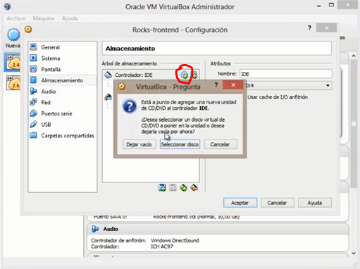
Task: Click the remove controller icon below storage tree
Action: point(173,187)
